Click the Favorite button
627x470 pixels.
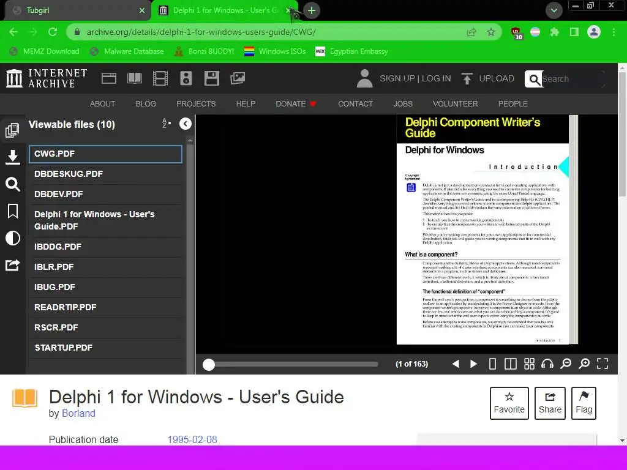coord(509,403)
